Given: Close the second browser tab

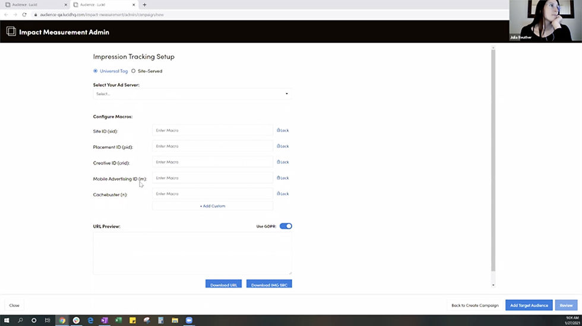Looking at the screenshot, I should point(134,5).
